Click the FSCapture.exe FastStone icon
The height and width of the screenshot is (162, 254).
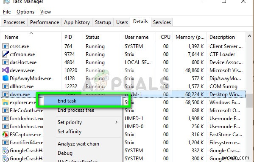[6, 135]
